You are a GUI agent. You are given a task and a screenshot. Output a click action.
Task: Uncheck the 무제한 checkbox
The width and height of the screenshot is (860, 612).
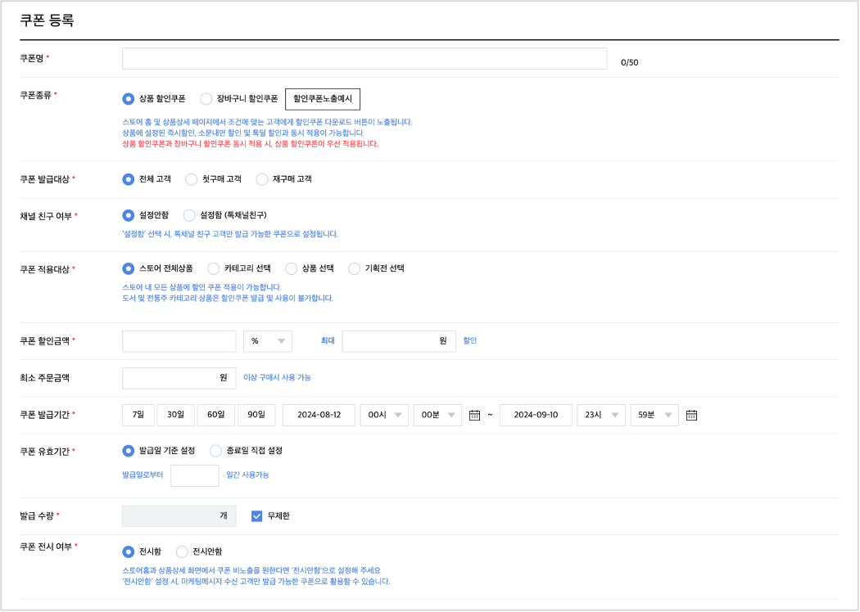point(256,515)
